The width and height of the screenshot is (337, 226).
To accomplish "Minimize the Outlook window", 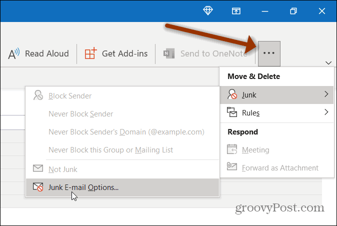I will 265,11.
